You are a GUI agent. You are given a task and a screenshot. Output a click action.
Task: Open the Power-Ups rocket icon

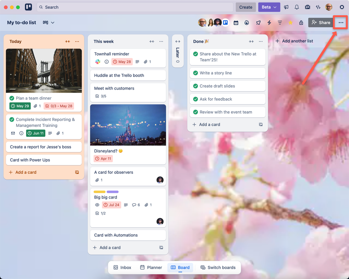(x=257, y=22)
